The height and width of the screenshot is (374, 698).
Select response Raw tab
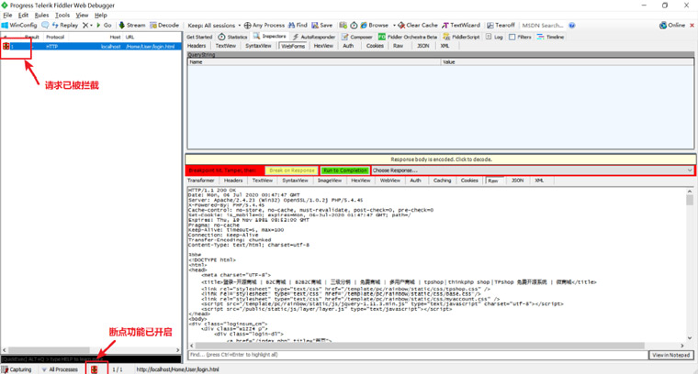click(493, 181)
